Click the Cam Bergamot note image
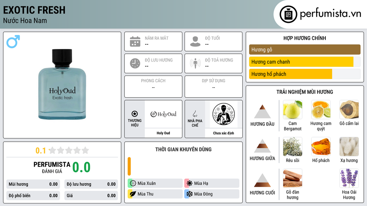Screen dimensions: 367x206 pyautogui.click(x=292, y=109)
